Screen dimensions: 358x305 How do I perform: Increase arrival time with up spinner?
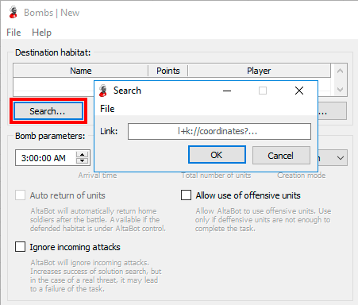click(x=83, y=154)
